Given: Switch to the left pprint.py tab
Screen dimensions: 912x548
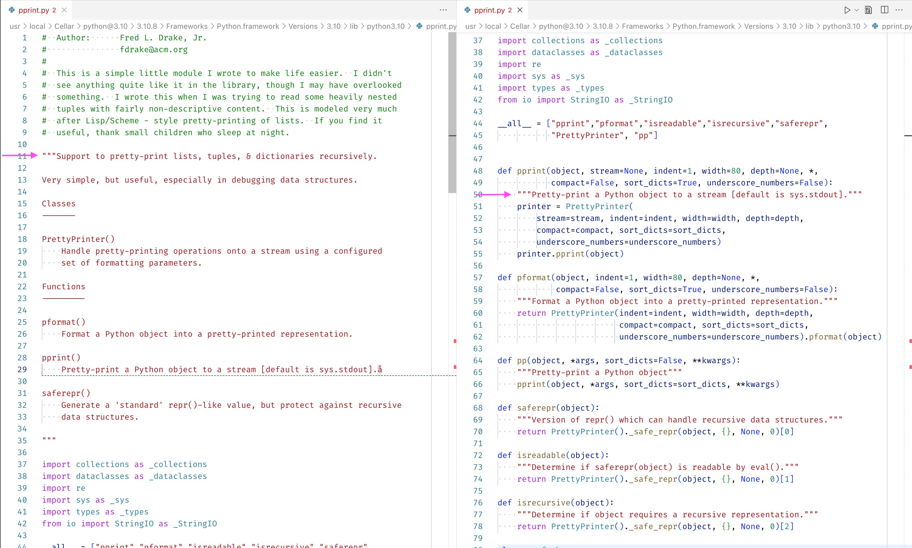Looking at the screenshot, I should 36,10.
